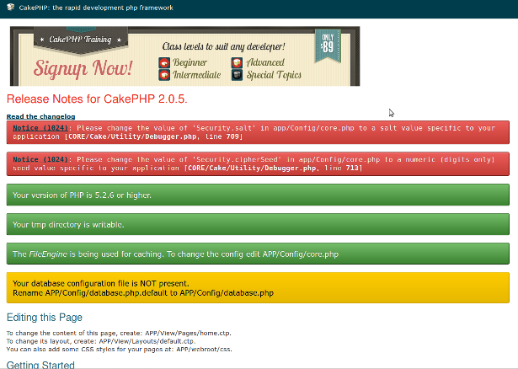Click the Release Notes for CakePHP 2.0.5 heading
The image size is (518, 369).
(x=96, y=99)
